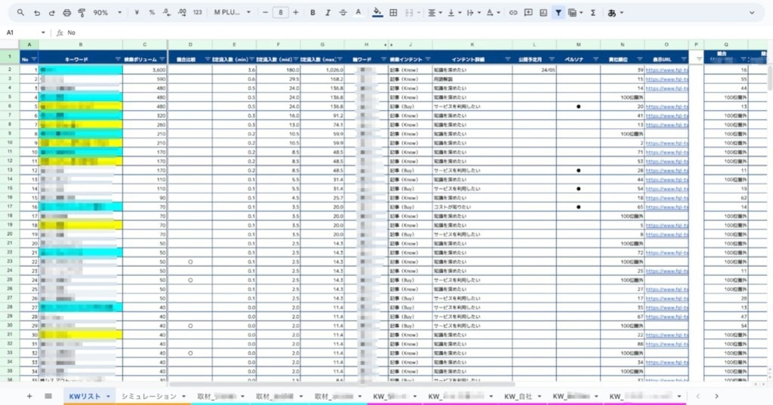The height and width of the screenshot is (405, 773).
Task: Open text rotation dropdown
Action: coord(492,13)
